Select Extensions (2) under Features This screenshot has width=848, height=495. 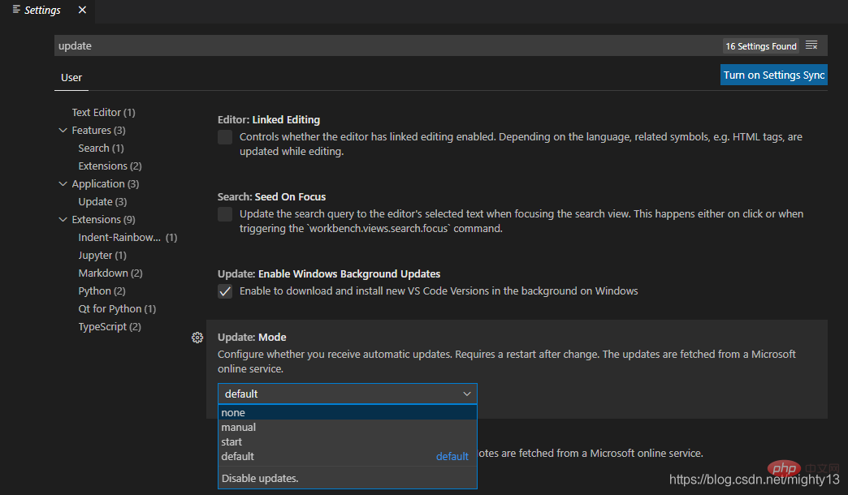(110, 166)
